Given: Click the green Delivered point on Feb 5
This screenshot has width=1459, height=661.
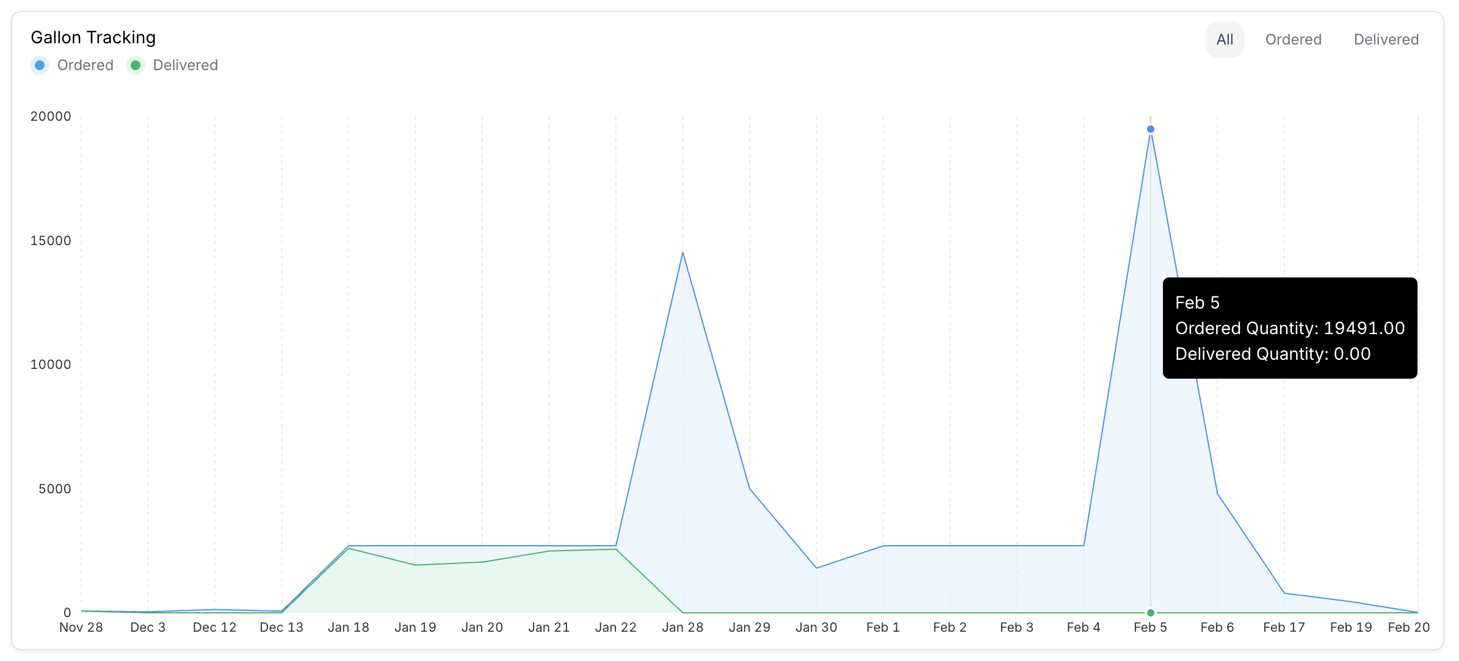Looking at the screenshot, I should pyautogui.click(x=1150, y=612).
